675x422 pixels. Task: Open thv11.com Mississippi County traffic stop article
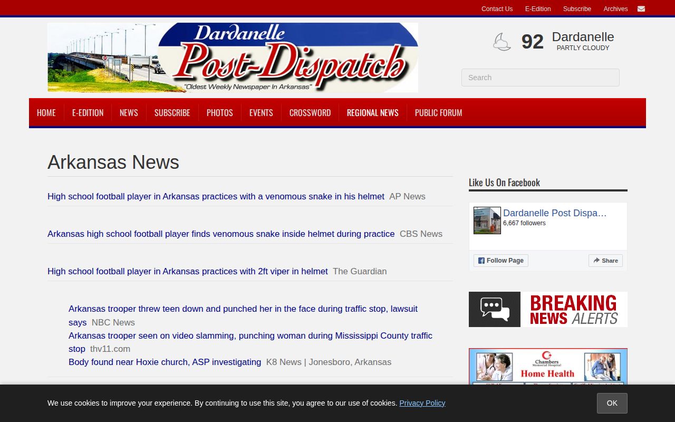pos(250,342)
